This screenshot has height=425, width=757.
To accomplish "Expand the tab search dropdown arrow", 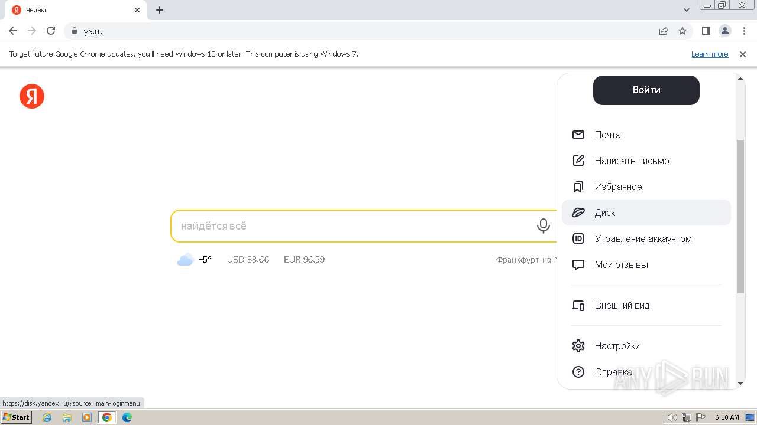I will click(x=687, y=10).
